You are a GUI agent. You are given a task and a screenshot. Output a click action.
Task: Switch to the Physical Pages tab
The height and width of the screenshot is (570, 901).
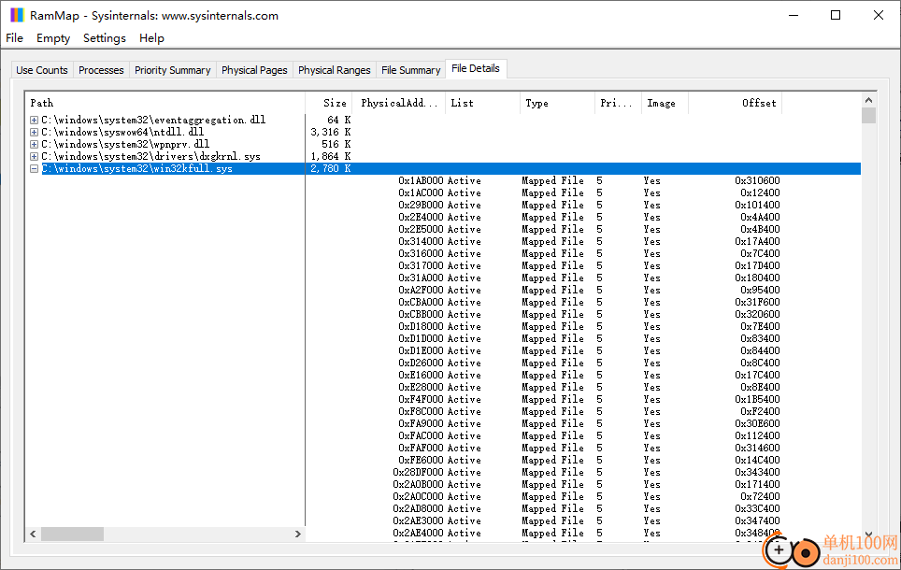point(254,70)
